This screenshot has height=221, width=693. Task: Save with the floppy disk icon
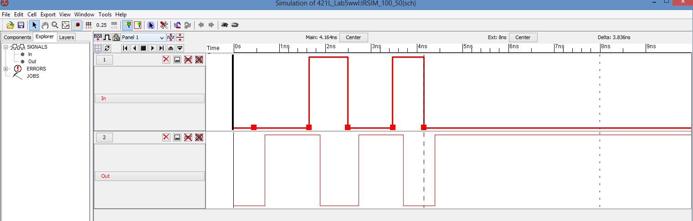21,25
